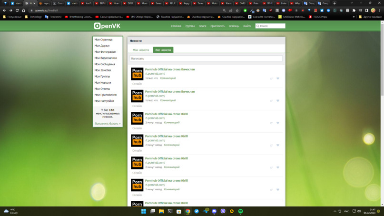The image size is (384, 216).
Task: Toggle the Chrome side panel
Action: click(366, 10)
